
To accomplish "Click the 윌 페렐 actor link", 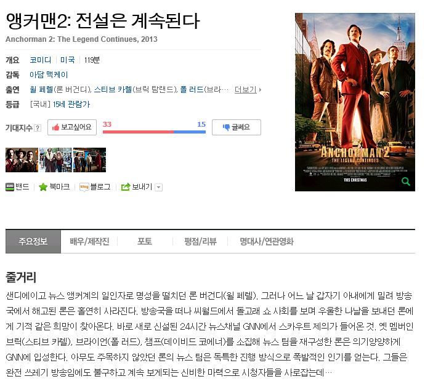I will [41, 90].
